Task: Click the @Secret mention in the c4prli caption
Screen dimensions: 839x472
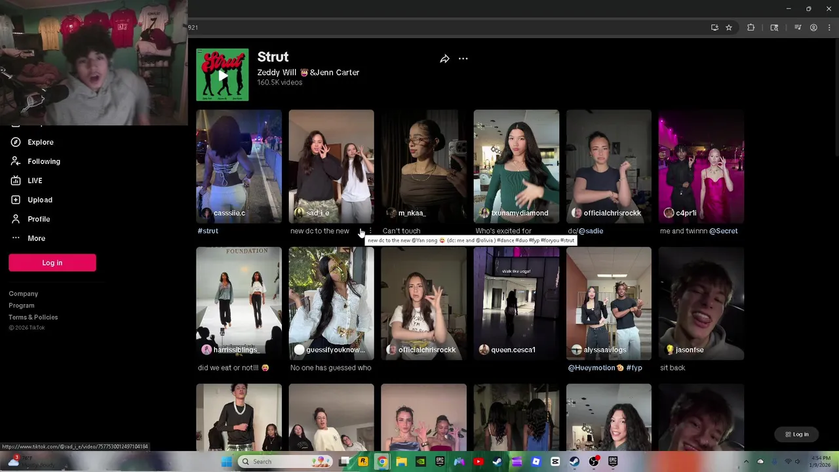Action: tap(723, 231)
